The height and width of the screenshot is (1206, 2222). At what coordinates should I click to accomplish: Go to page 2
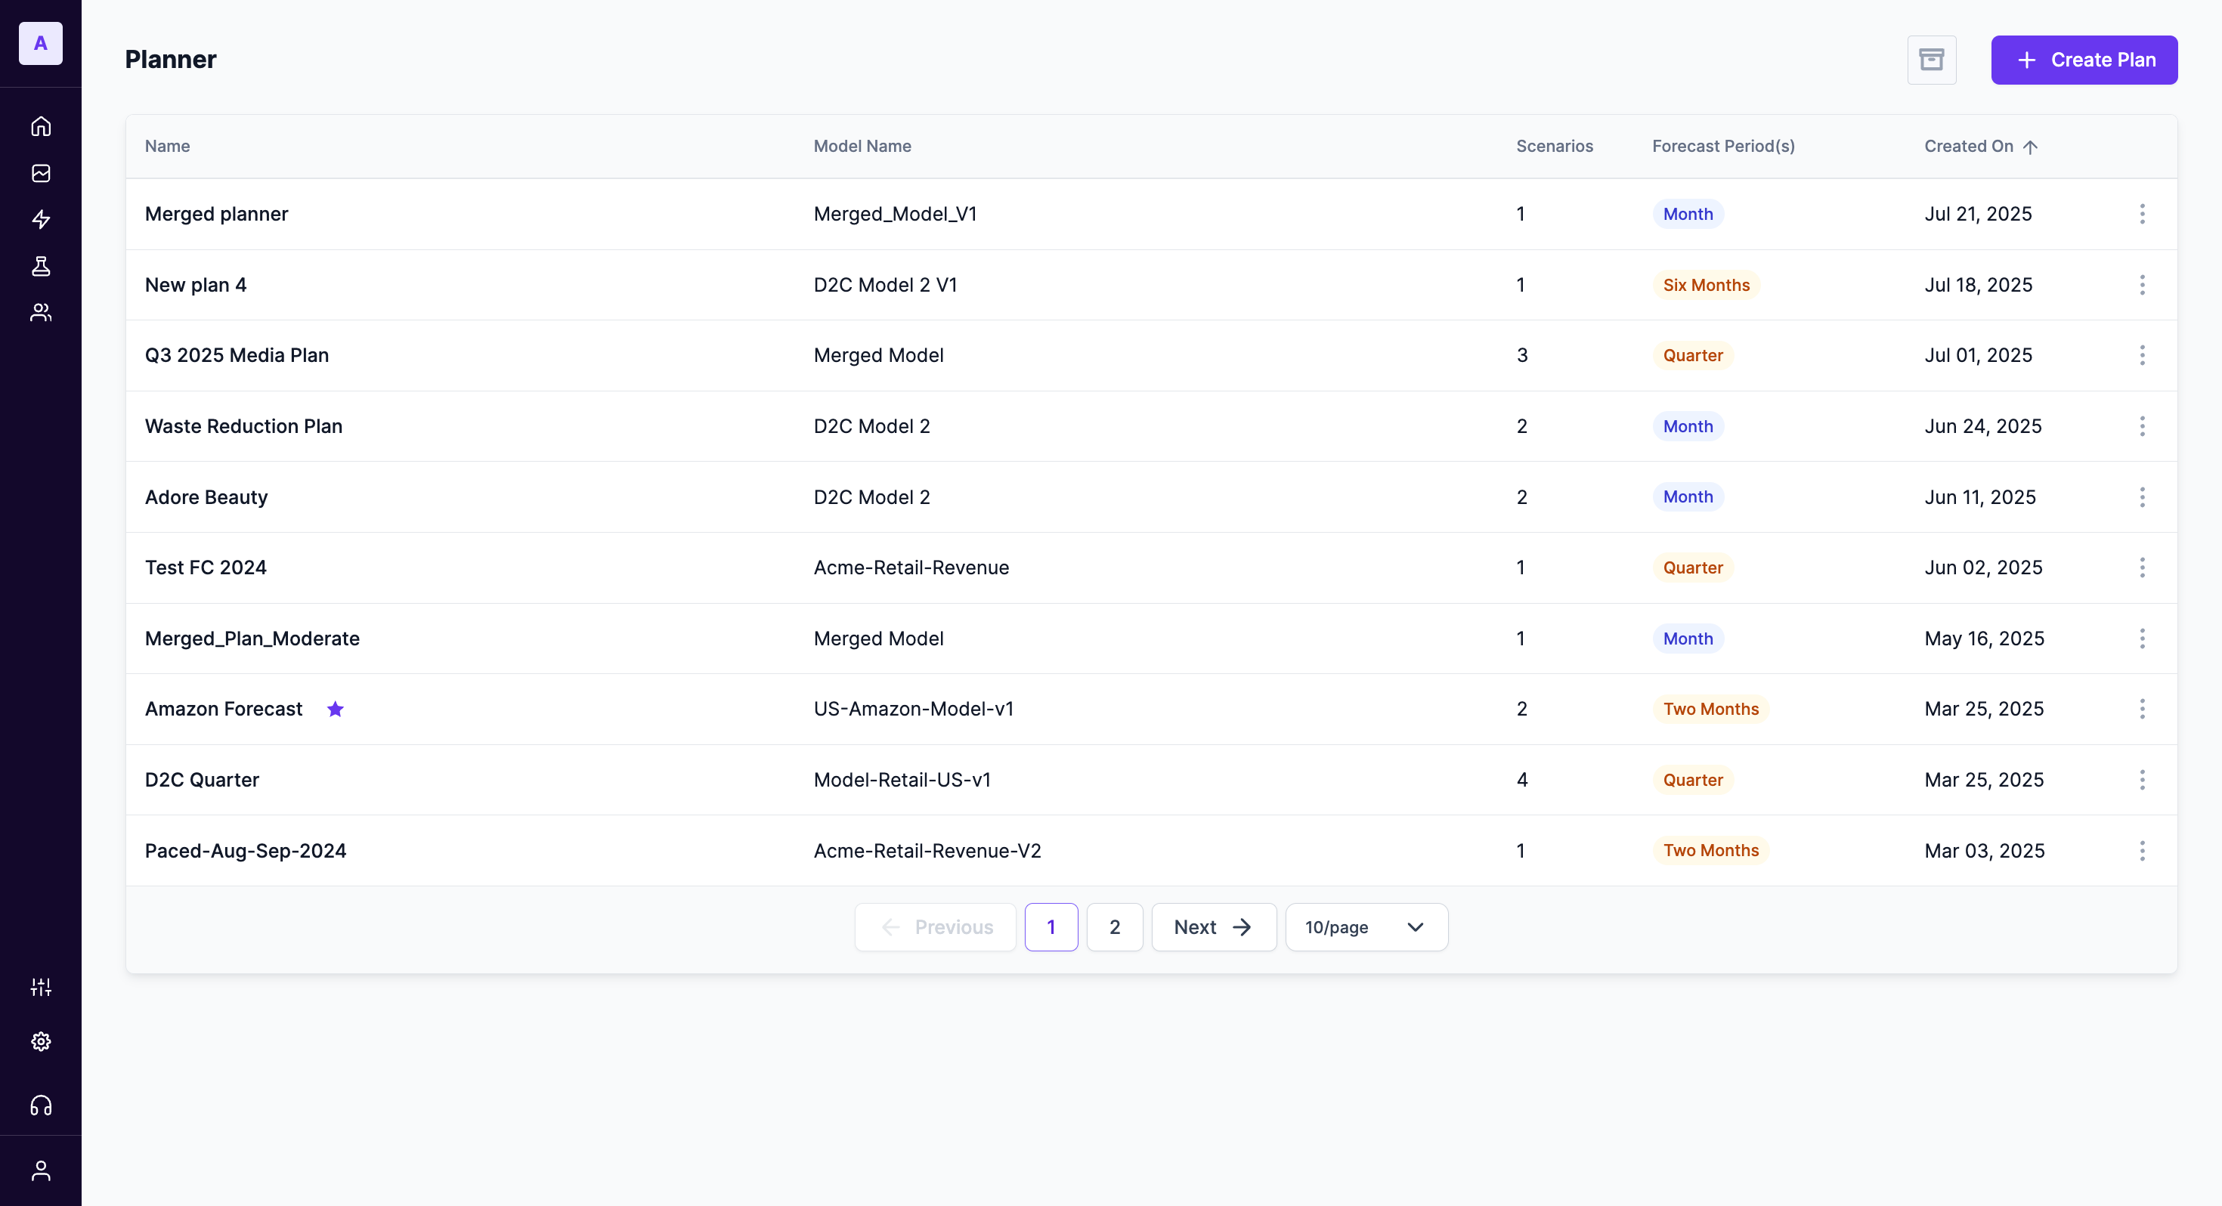tap(1115, 927)
